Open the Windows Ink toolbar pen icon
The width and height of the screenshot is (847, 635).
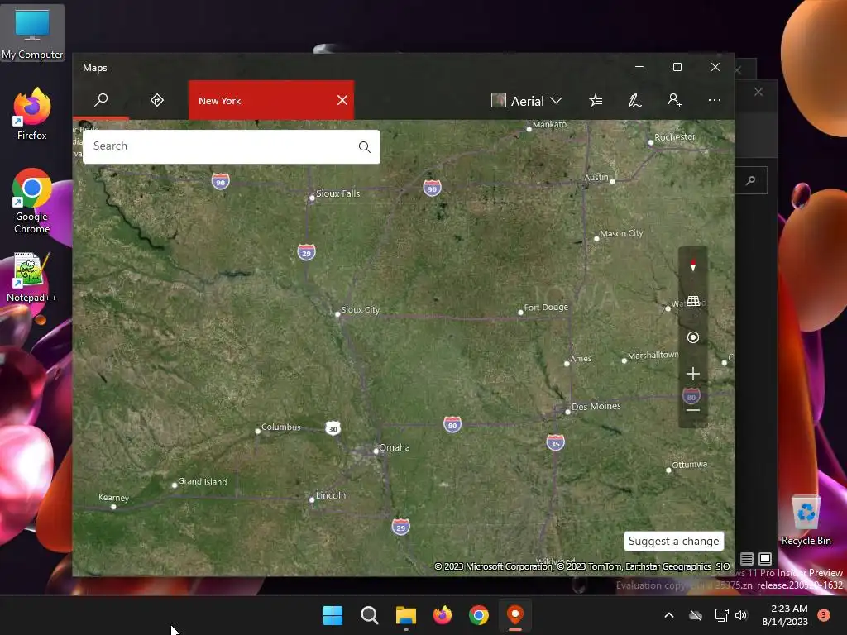[635, 100]
